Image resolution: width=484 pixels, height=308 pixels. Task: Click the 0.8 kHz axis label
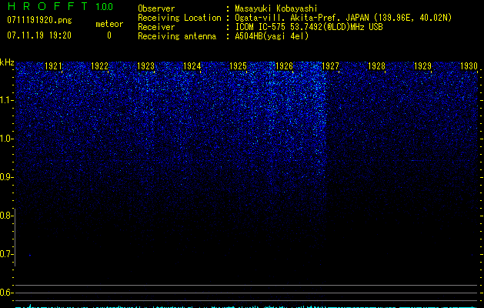[6, 216]
